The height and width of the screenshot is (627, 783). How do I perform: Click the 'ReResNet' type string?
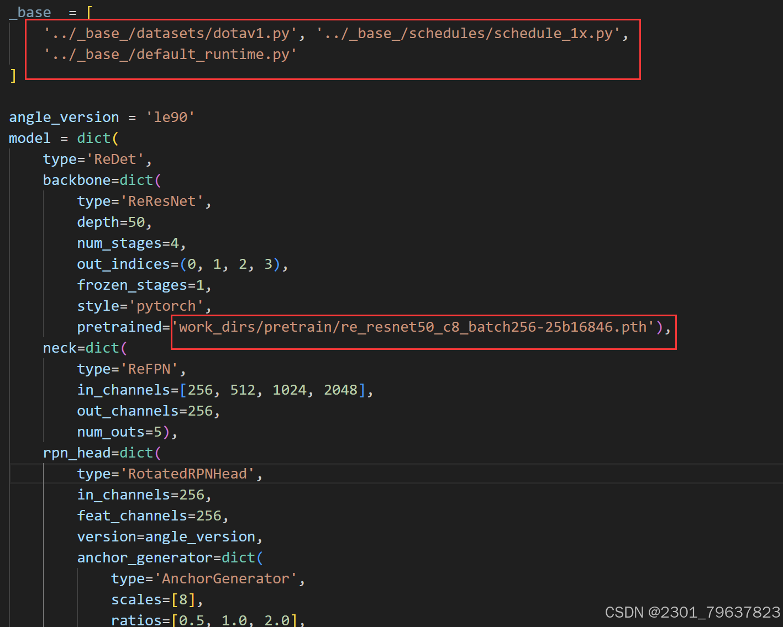coord(162,201)
